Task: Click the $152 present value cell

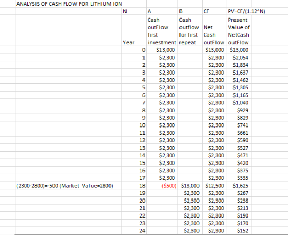Action: (x=239, y=230)
